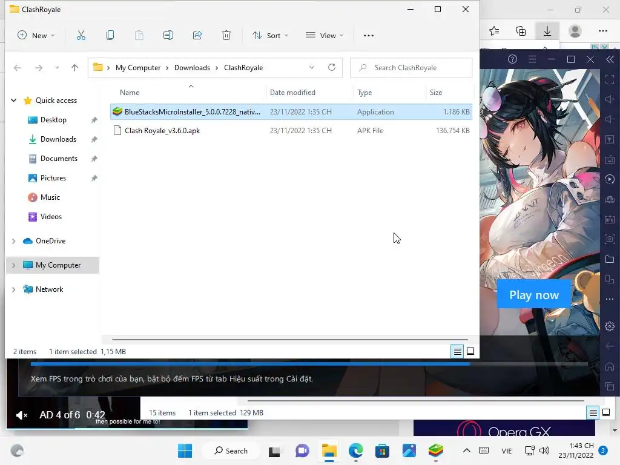Viewport: 620px width, 465px height.
Task: Collapse BlueStacks sidebar with double chevron
Action: pyautogui.click(x=610, y=59)
